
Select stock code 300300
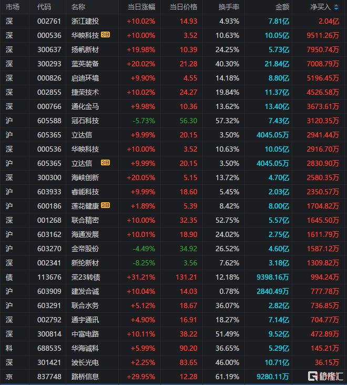point(49,178)
